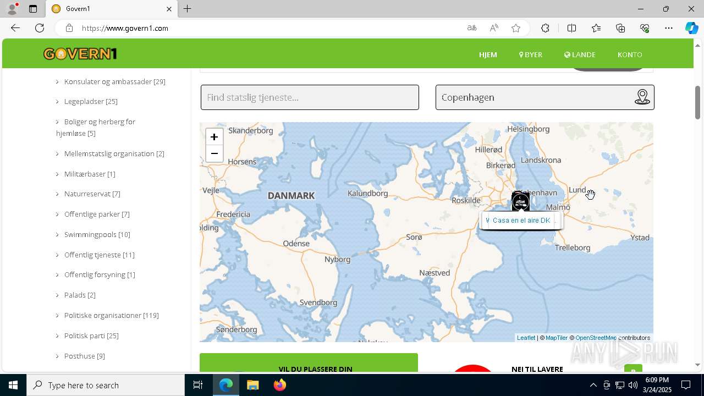Open the Extensions icon
Viewport: 704px width, 396px height.
tap(545, 28)
